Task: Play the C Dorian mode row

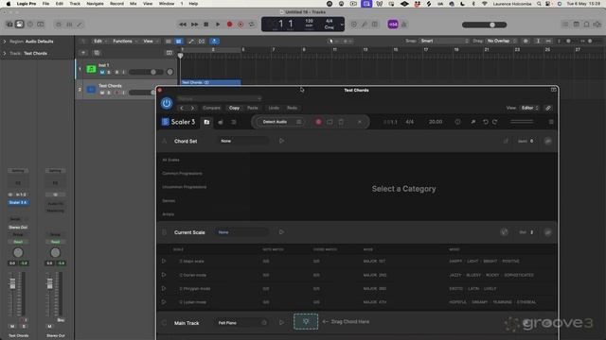Action: point(164,275)
